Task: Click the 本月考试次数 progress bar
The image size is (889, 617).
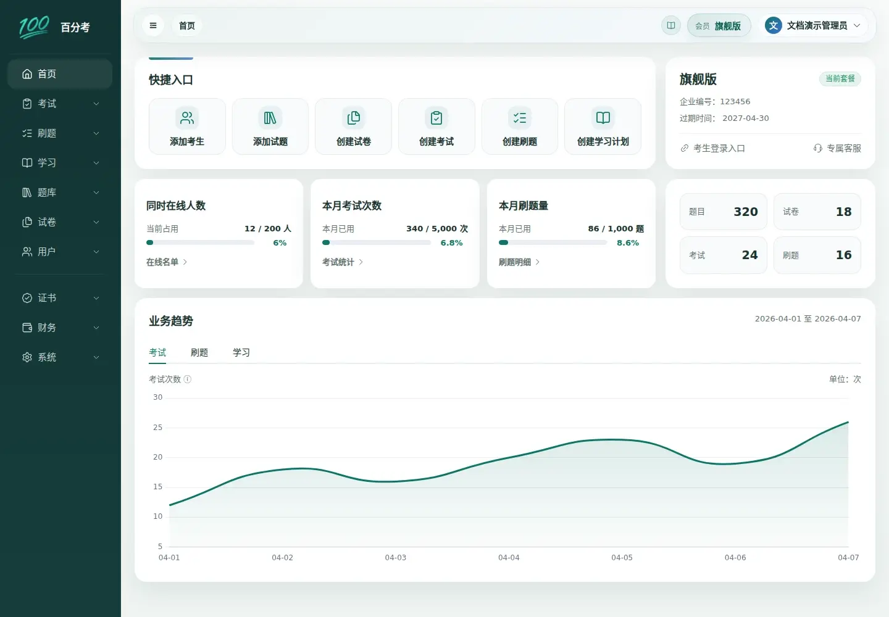Action: (x=377, y=242)
